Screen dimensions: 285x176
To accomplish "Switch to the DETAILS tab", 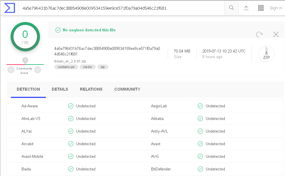I will [x=60, y=89].
